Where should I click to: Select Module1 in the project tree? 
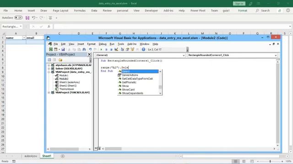click(64, 75)
